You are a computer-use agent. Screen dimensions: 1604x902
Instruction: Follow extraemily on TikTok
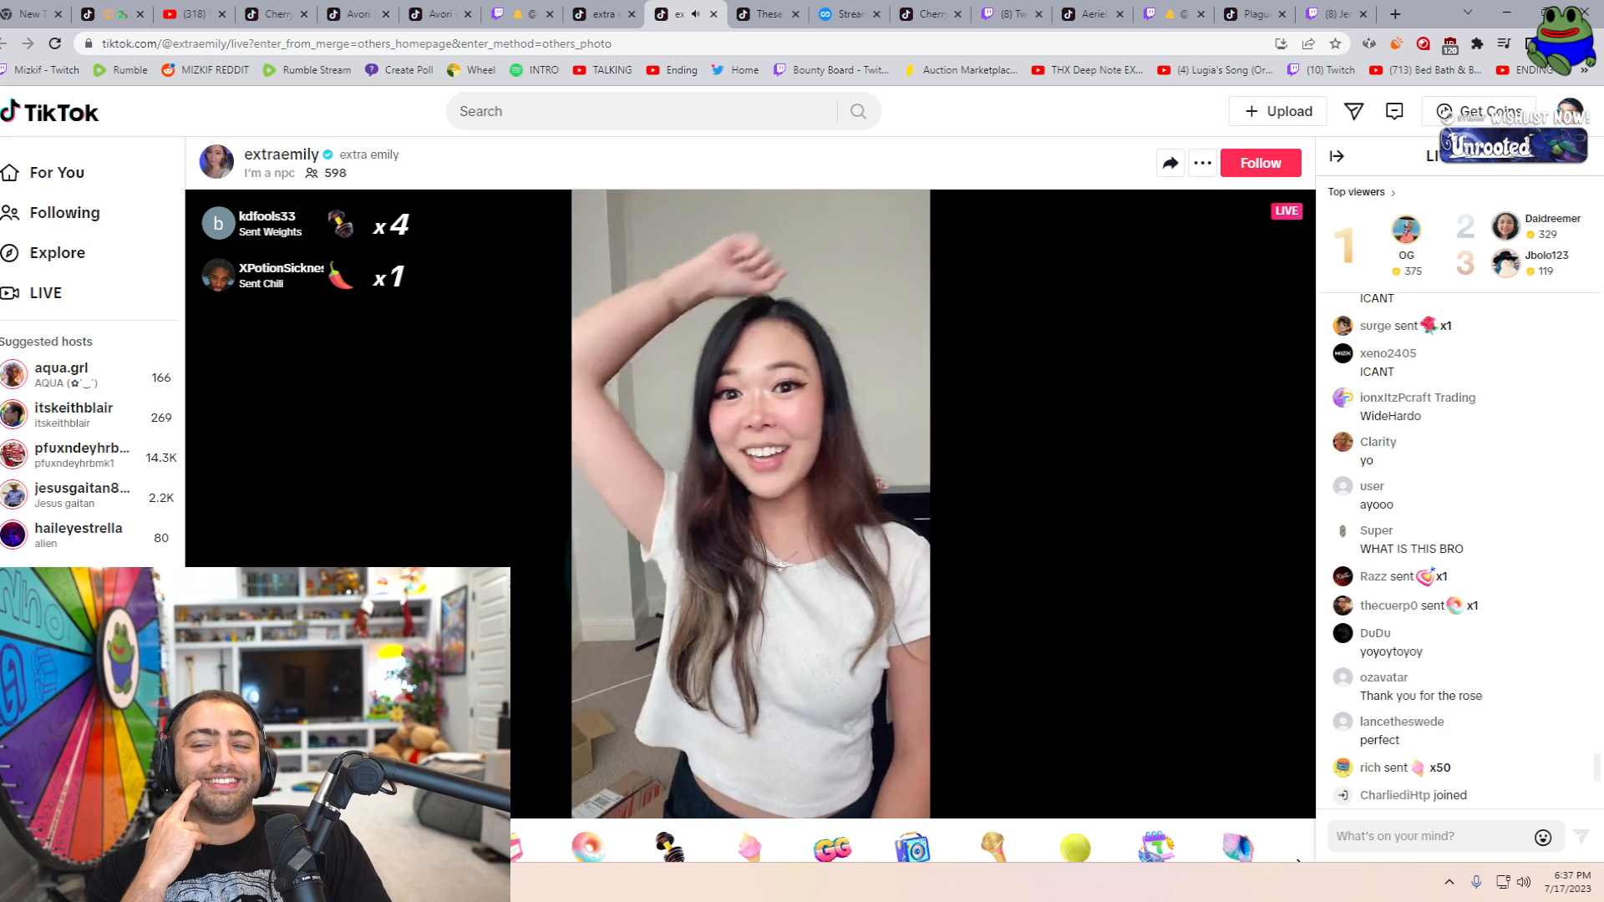pos(1261,163)
